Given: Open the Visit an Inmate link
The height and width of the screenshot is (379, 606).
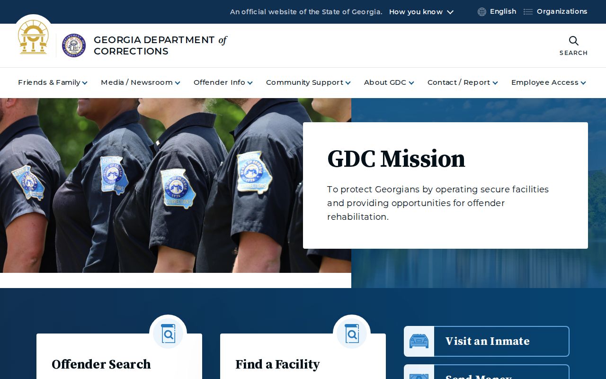Looking at the screenshot, I should click(487, 341).
